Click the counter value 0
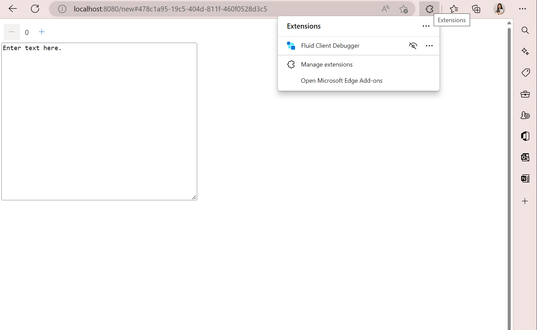 click(27, 33)
